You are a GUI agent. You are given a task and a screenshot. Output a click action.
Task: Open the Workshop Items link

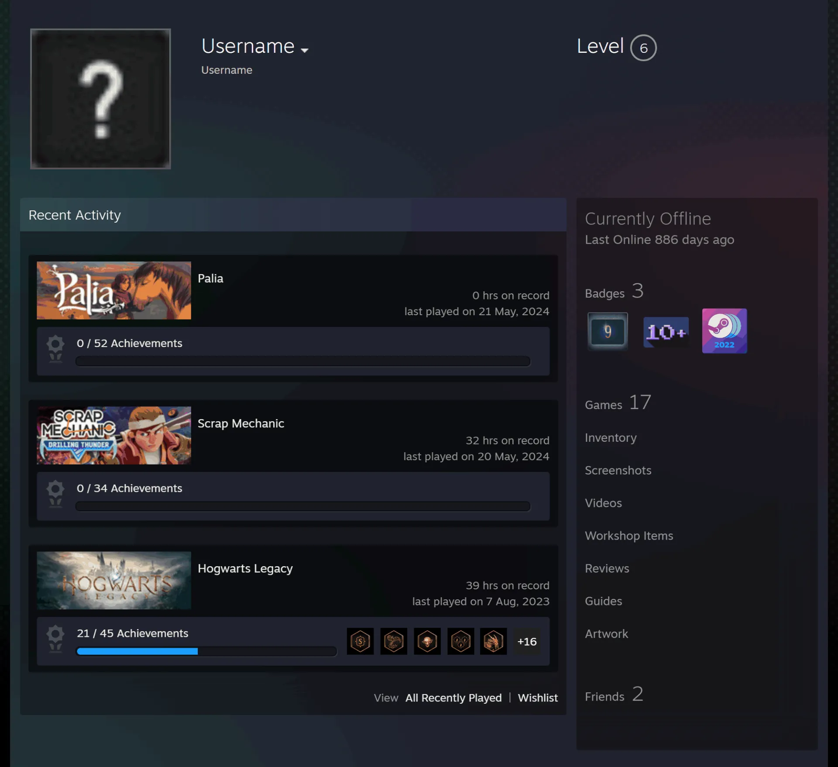click(629, 536)
